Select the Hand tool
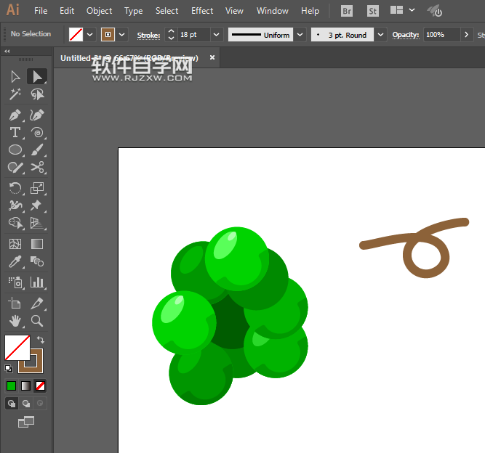Screen dimensions: 485x453 [15, 321]
